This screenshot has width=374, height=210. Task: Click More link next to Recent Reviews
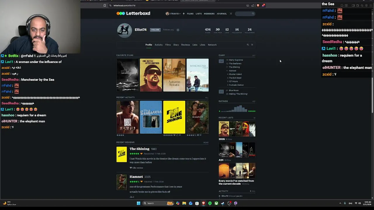[x=206, y=143]
